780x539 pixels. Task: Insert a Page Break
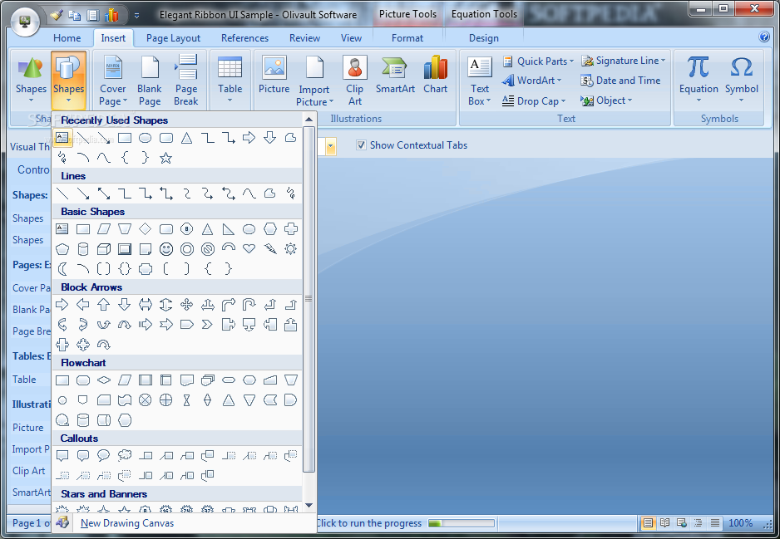click(186, 81)
